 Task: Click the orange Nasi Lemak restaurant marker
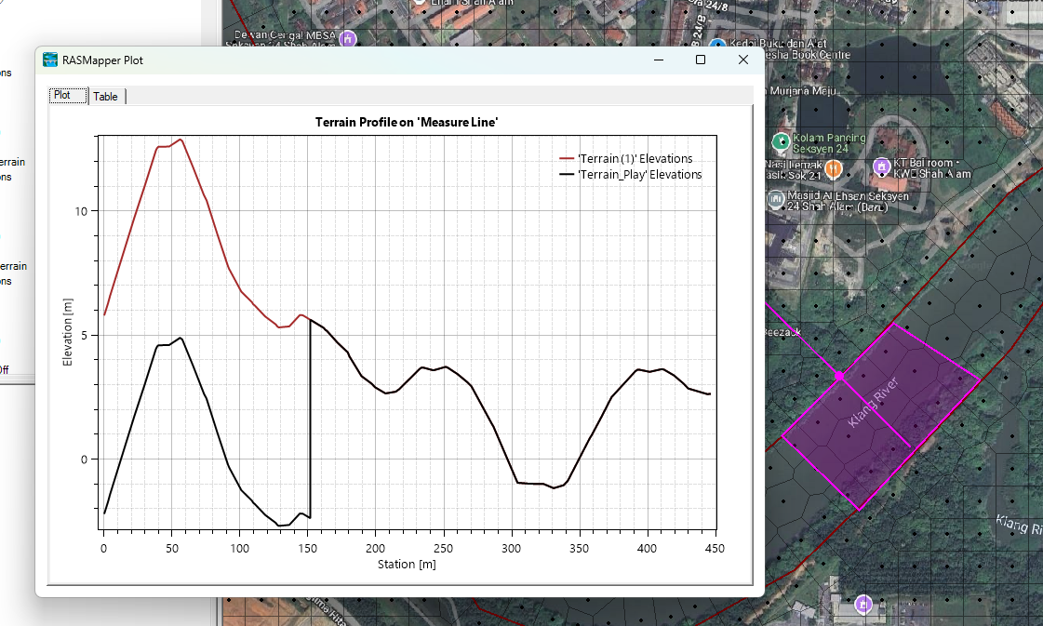click(833, 168)
